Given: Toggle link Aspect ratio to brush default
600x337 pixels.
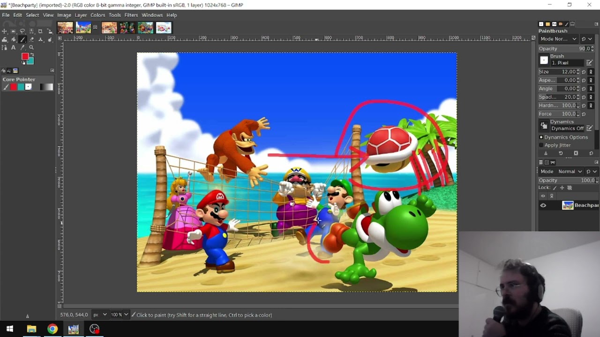Looking at the screenshot, I should 591,81.
